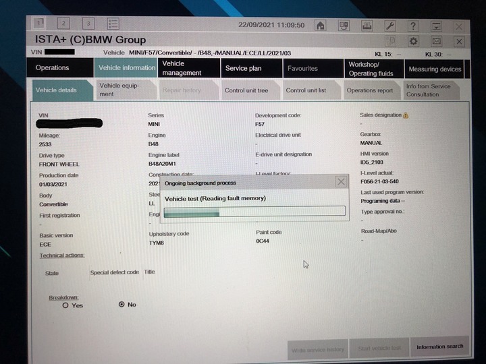Click the paint code value 0C44
This screenshot has width=486, height=364.
coord(263,241)
